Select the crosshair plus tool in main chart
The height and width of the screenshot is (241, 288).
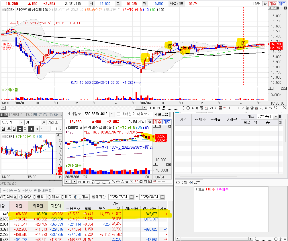click(x=229, y=108)
